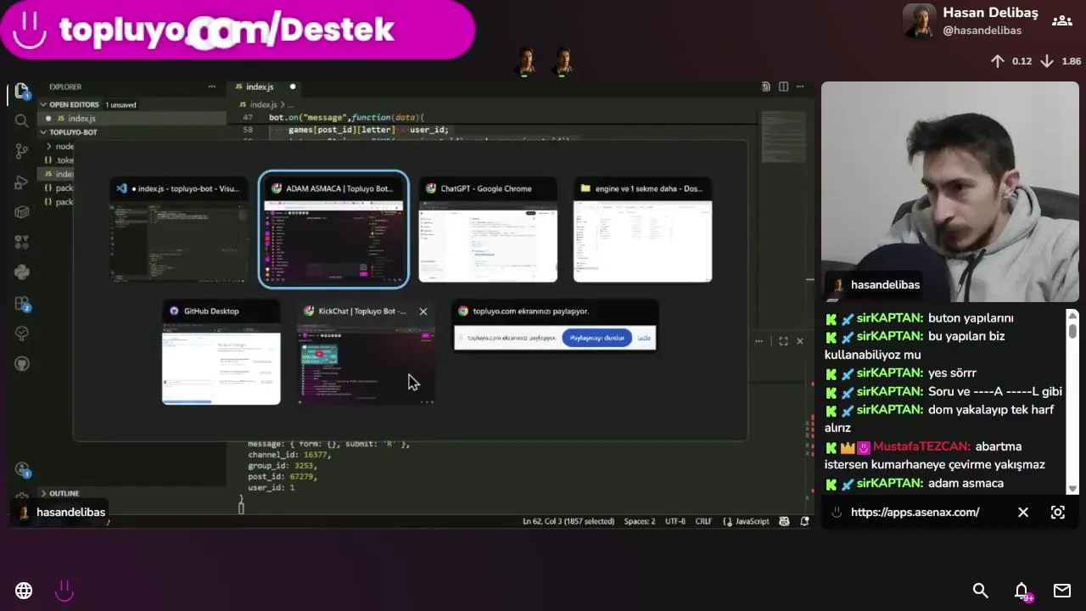
Task: Open Run and Debug in VS Code
Action: point(22,182)
